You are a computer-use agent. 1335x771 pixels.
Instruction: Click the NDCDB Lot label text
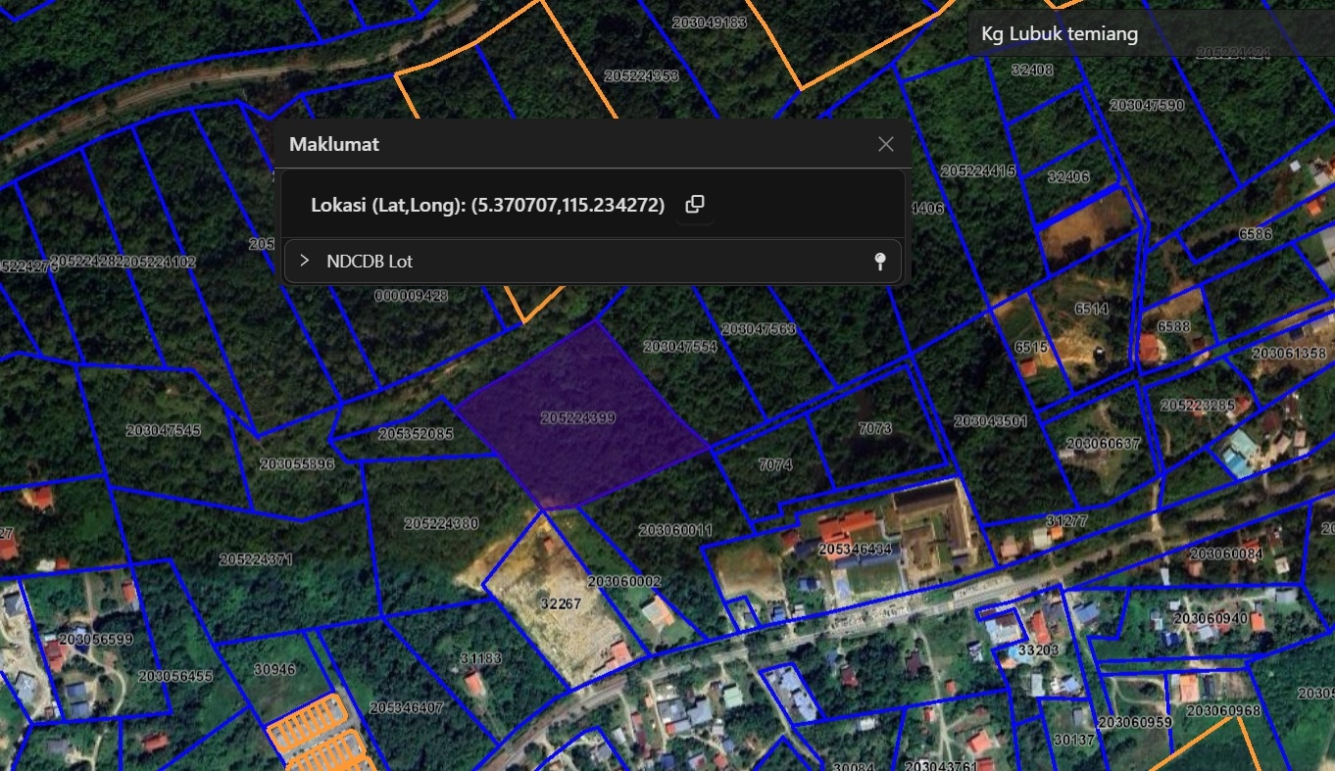[x=370, y=262]
